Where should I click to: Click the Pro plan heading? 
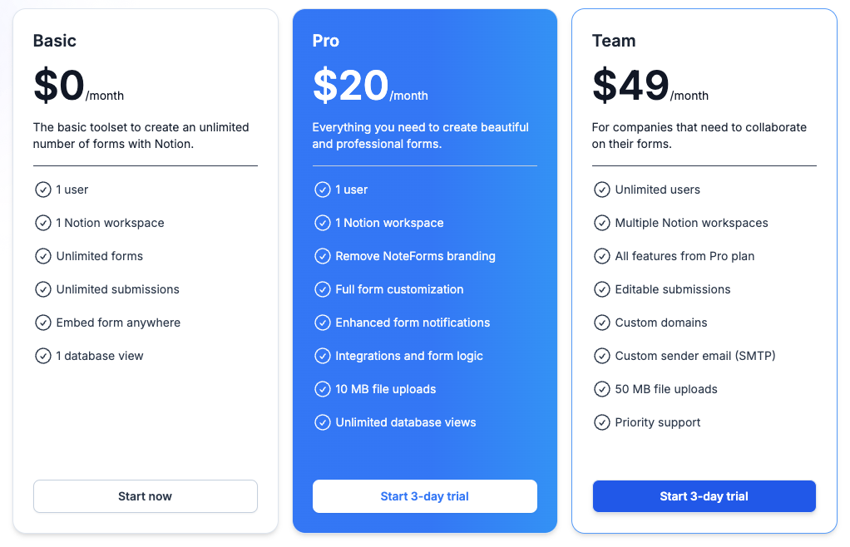pos(326,41)
